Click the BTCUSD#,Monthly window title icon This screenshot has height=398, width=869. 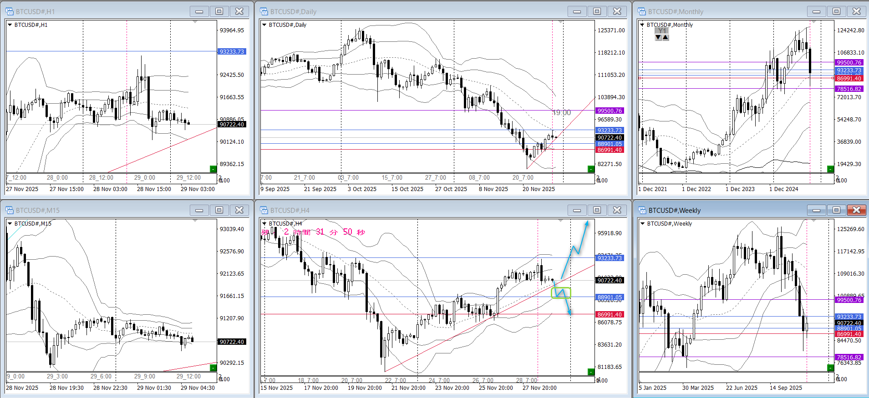(x=641, y=11)
